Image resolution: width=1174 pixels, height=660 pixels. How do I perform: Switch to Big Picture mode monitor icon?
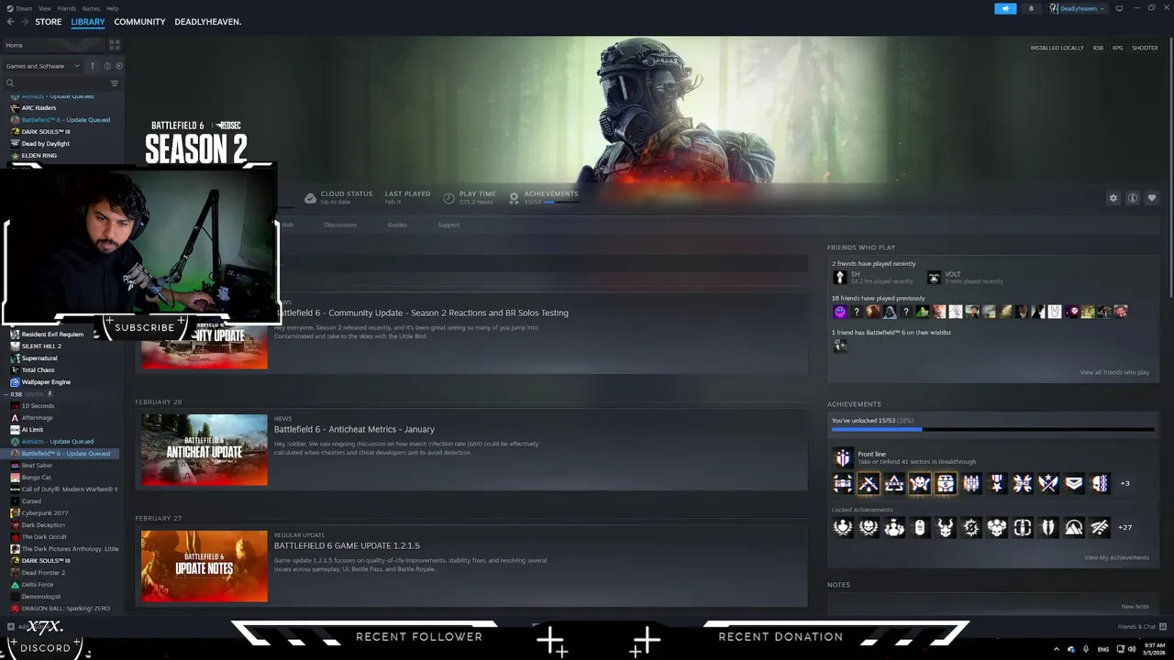click(x=1119, y=8)
